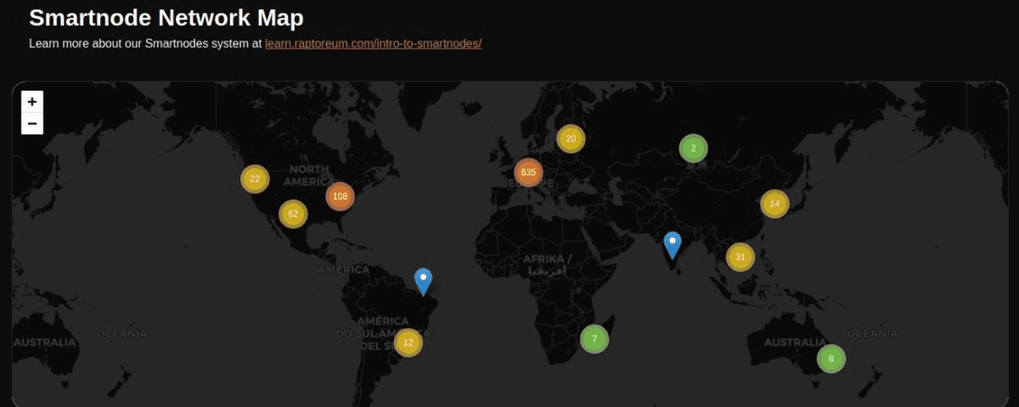Zoom out on the map
This screenshot has height=407, width=1019.
[32, 124]
